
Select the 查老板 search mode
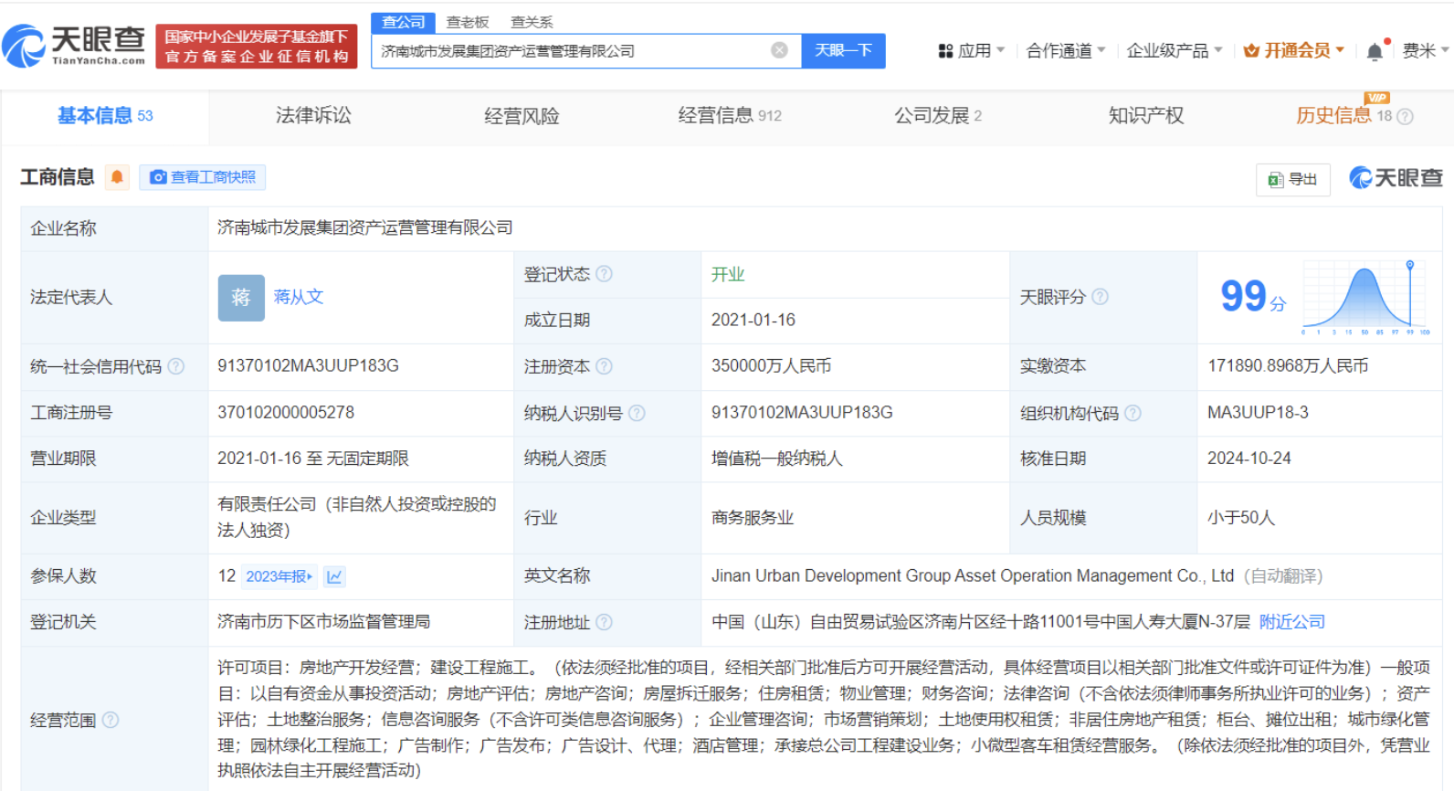tap(468, 22)
